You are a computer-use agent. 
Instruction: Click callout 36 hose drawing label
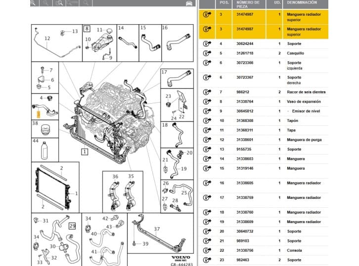115,176
